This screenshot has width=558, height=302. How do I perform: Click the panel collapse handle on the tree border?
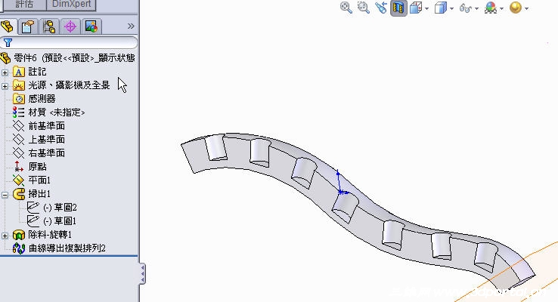(x=142, y=273)
